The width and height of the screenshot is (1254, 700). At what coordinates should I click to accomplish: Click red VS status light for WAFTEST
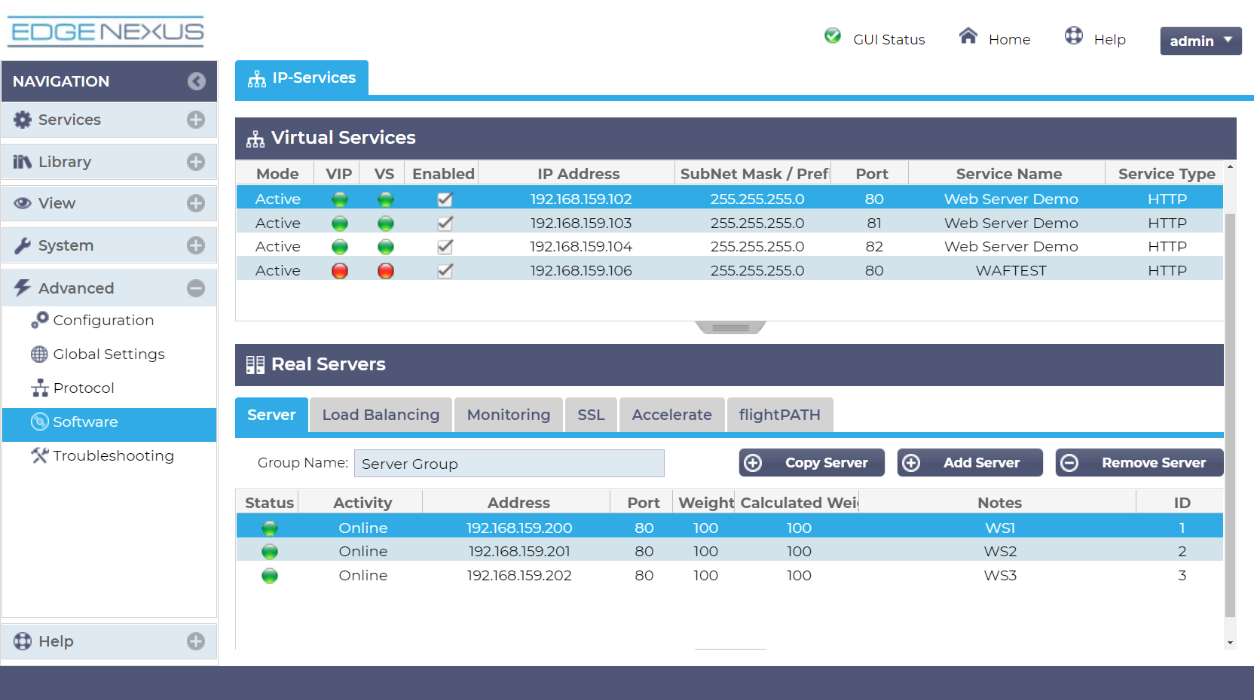(386, 271)
